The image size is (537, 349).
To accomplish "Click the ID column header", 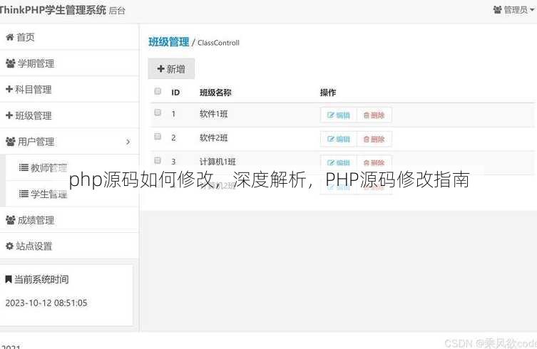I will [175, 93].
